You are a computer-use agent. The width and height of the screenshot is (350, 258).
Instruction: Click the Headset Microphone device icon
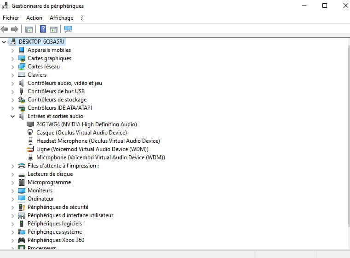30,141
